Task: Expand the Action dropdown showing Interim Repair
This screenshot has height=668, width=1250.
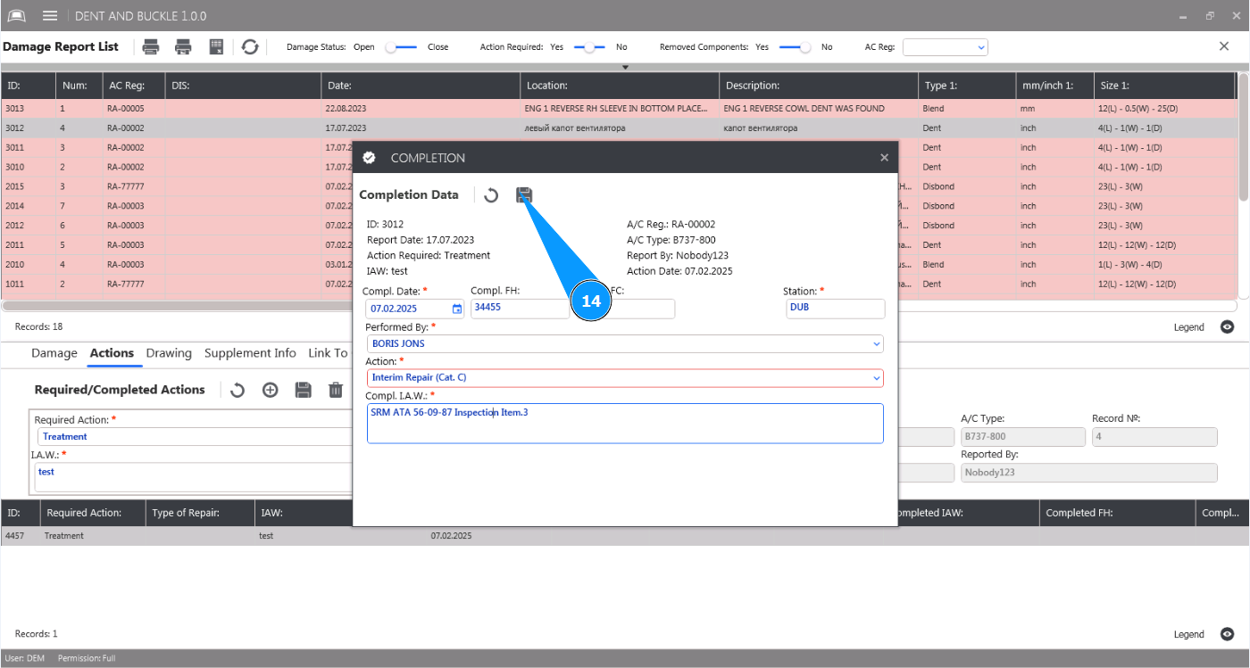Action: (876, 378)
